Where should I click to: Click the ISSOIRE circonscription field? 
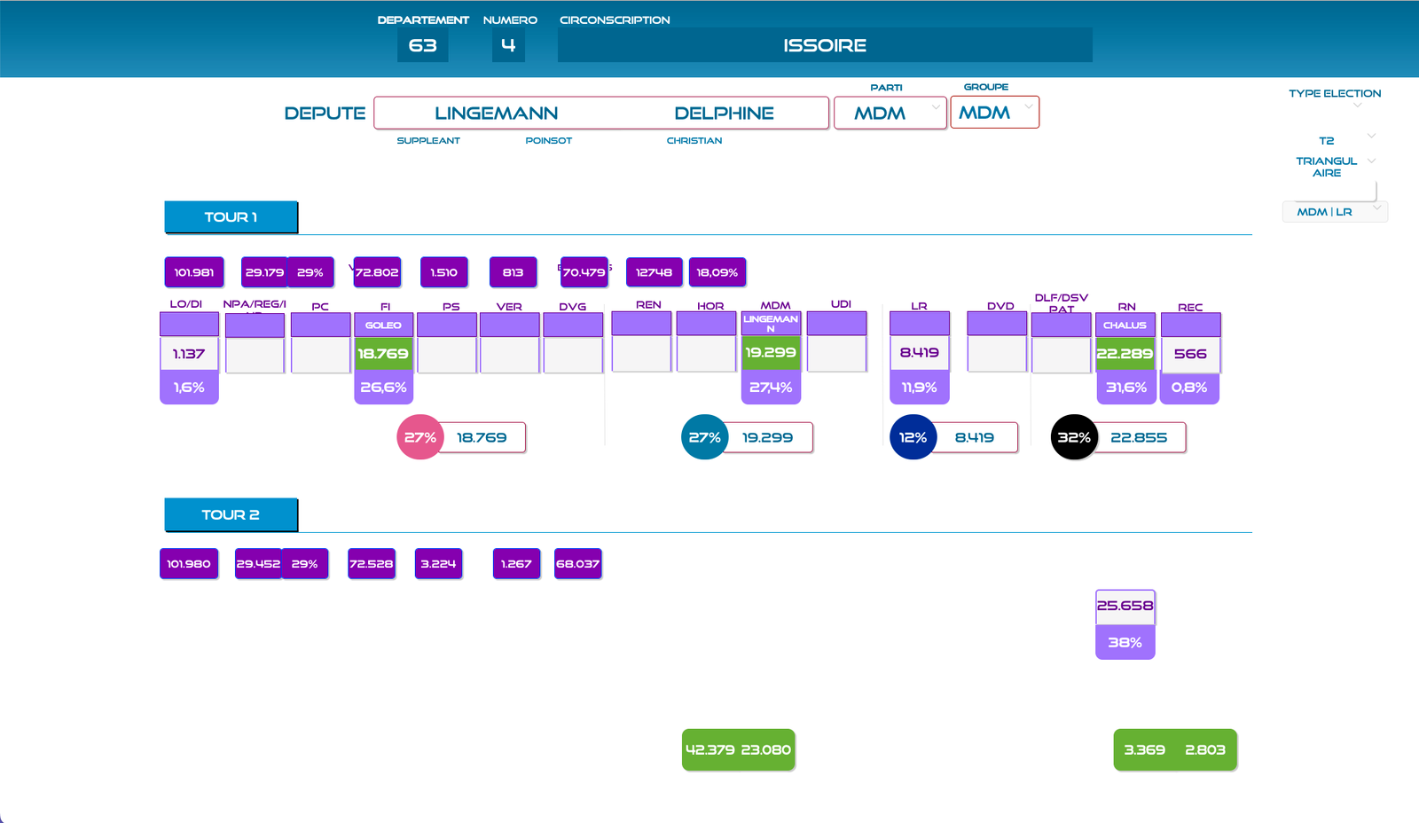coord(824,45)
